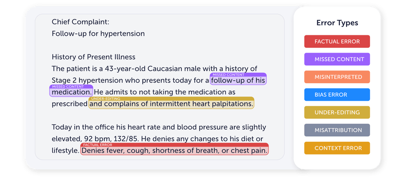
Task: Choose the CONTEXT ERROR type button
Action: [337, 148]
